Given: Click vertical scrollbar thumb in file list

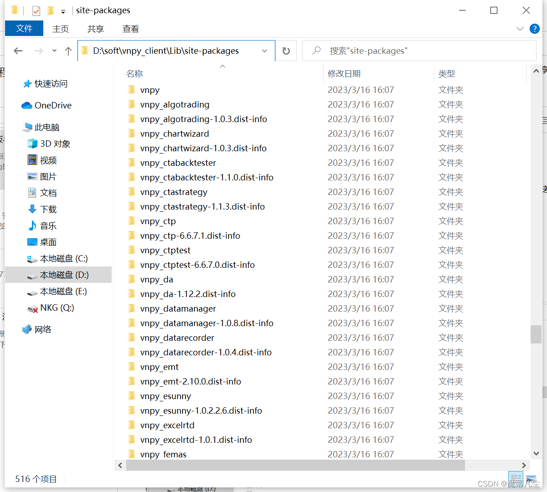Looking at the screenshot, I should tap(536, 334).
